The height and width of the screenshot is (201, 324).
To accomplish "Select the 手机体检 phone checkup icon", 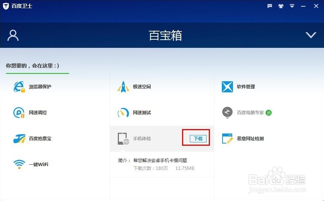I will [x=123, y=139].
